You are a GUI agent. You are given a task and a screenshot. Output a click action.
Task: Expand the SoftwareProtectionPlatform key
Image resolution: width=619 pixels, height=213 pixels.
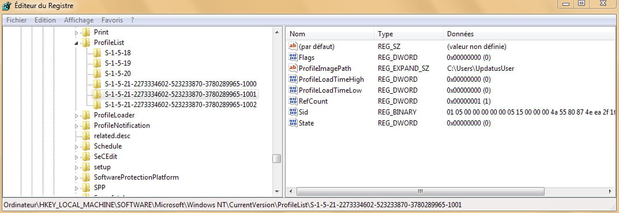77,177
